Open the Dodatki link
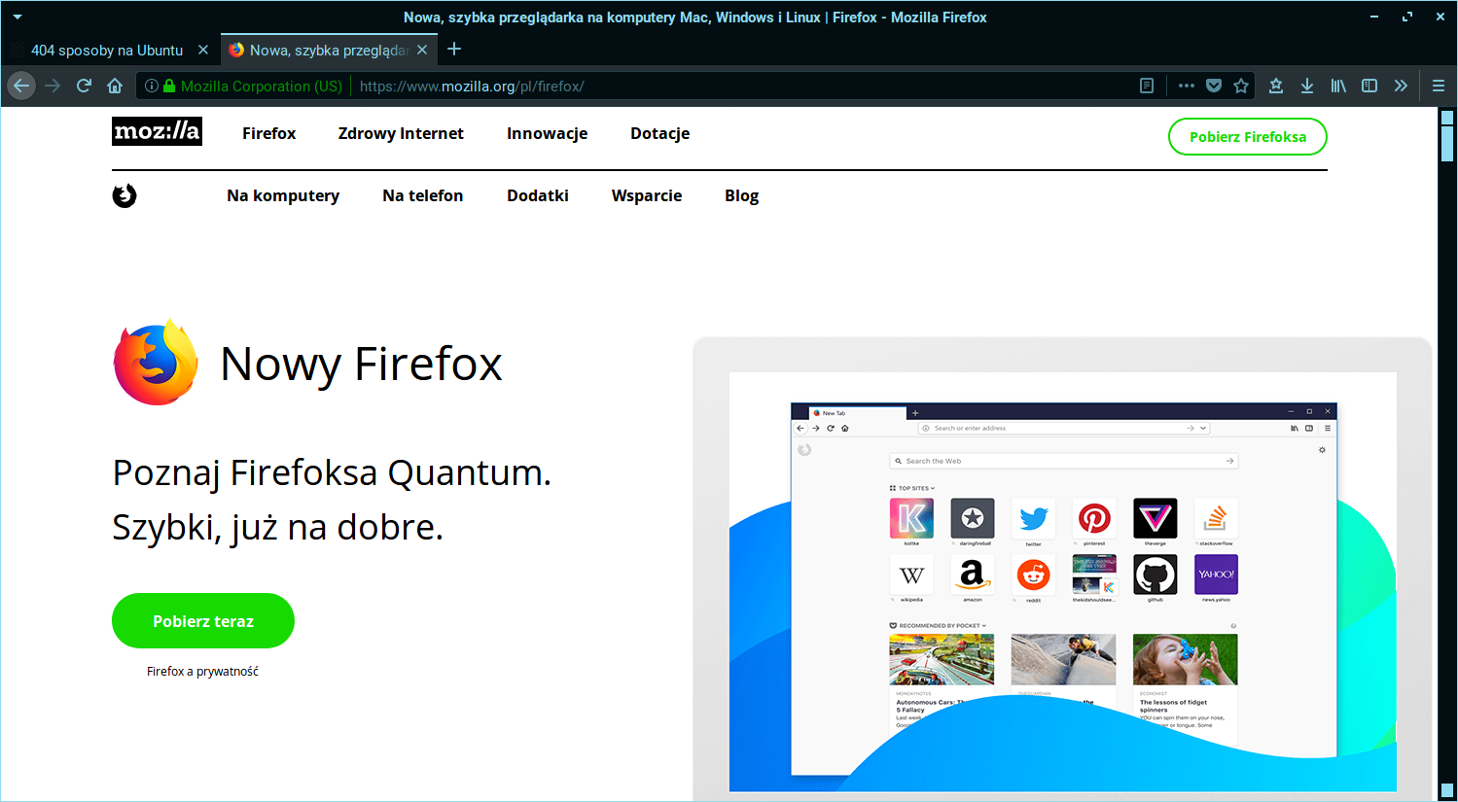 537,195
